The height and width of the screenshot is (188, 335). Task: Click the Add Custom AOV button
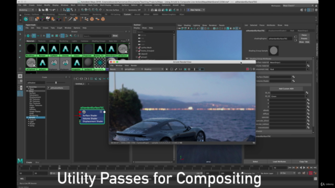coord(286,89)
